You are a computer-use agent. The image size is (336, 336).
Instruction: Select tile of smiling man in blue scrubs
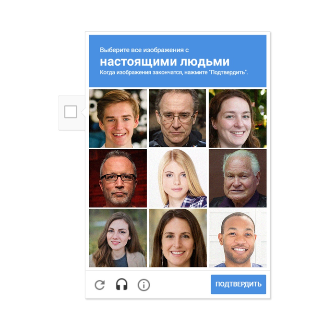[238, 238]
